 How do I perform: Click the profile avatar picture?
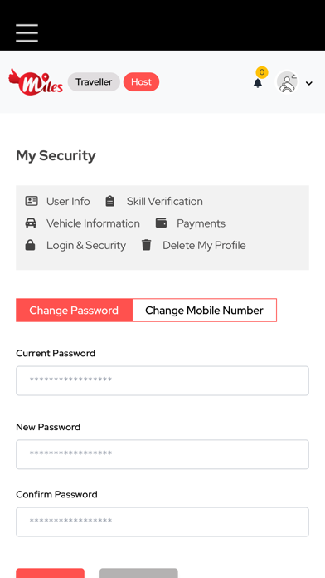[x=287, y=82]
